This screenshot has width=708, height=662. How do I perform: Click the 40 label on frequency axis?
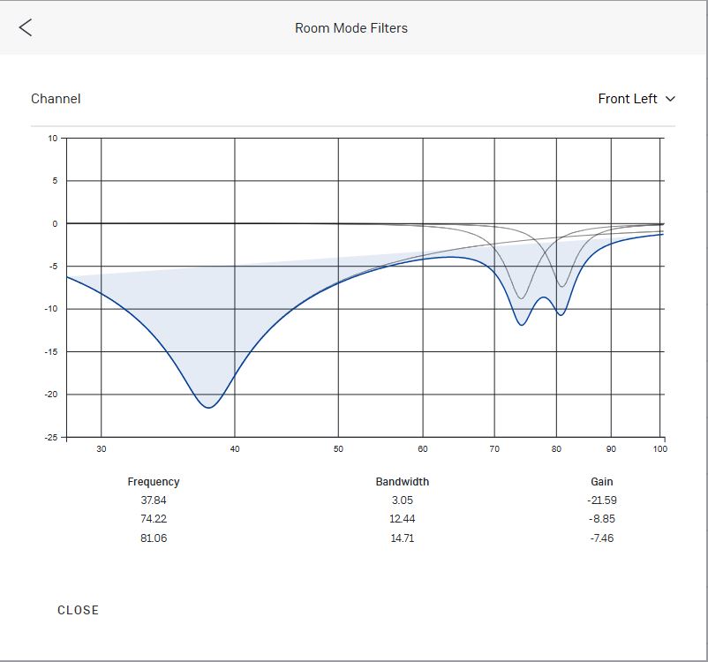(235, 449)
